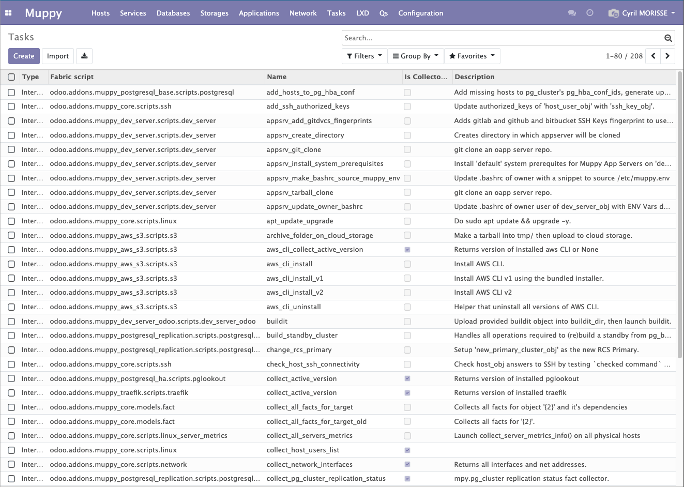Open the Applications menu

259,13
